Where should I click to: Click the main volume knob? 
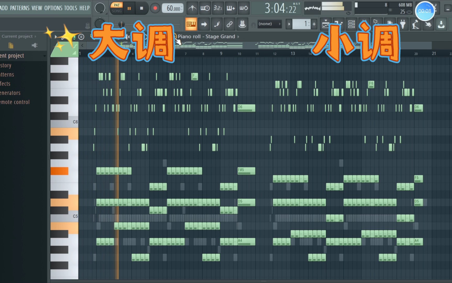[x=100, y=8]
